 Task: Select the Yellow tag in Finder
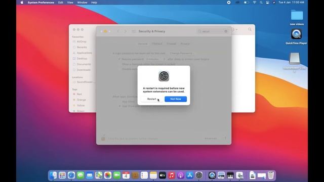(x=80, y=106)
